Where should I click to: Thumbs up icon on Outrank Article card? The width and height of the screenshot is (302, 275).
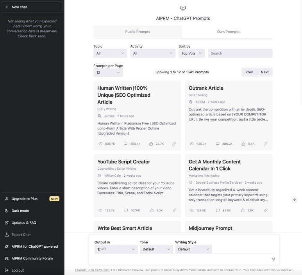[243, 144]
